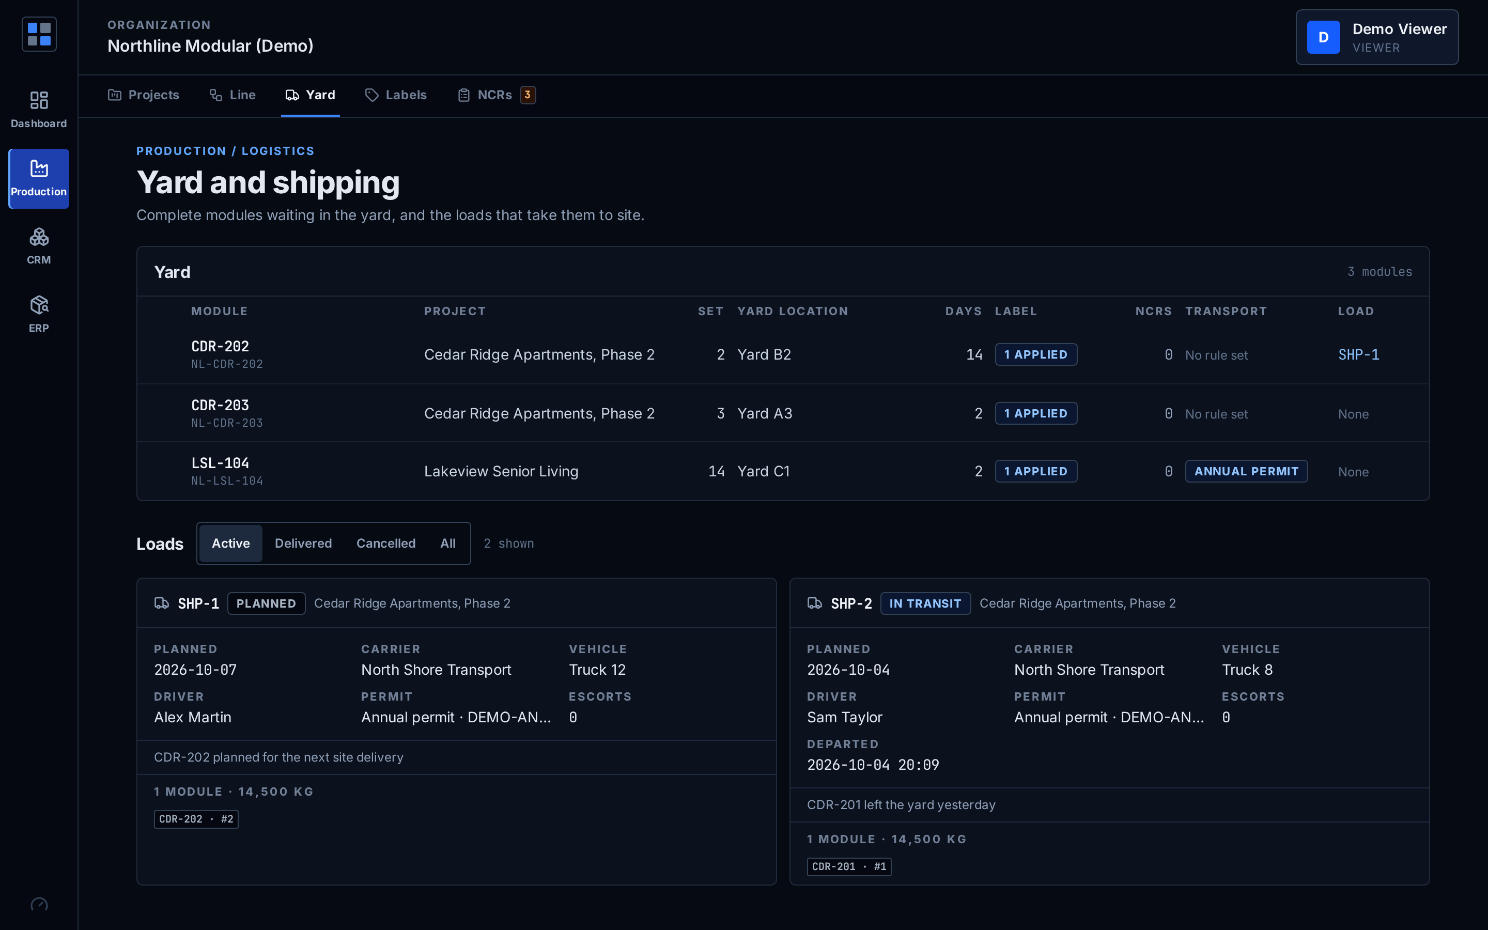This screenshot has height=930, width=1488.
Task: Open the ERP package icon
Action: pos(39,304)
